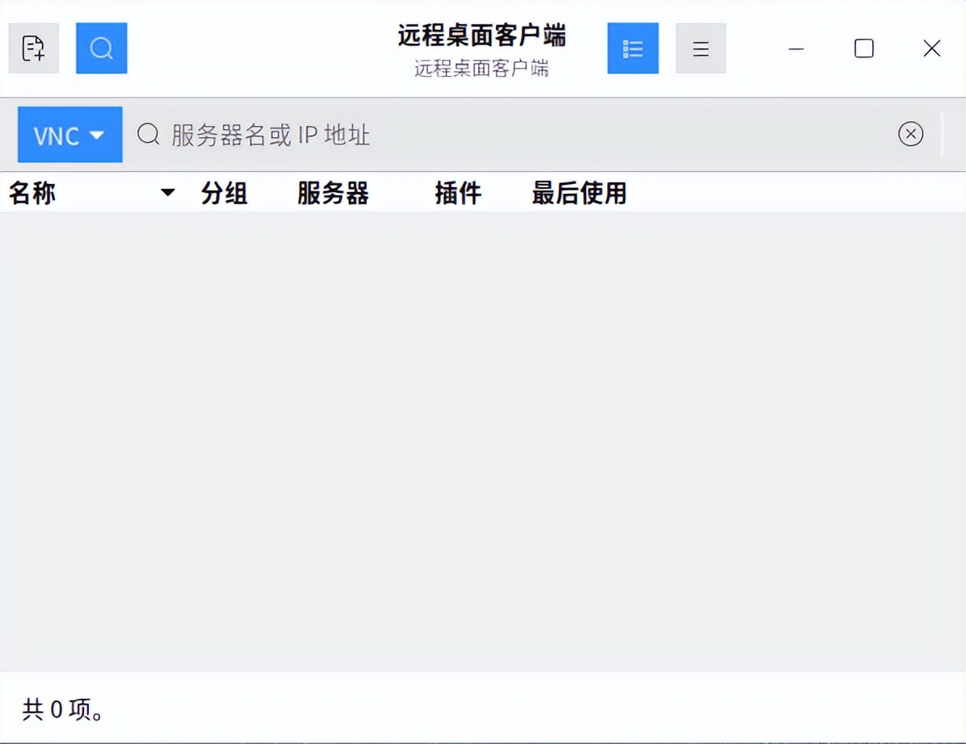The width and height of the screenshot is (966, 744).
Task: Minimize the remote desktop client window
Action: tap(796, 48)
